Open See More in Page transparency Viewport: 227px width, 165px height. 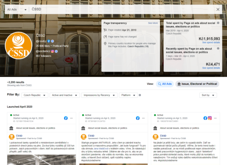click(153, 23)
